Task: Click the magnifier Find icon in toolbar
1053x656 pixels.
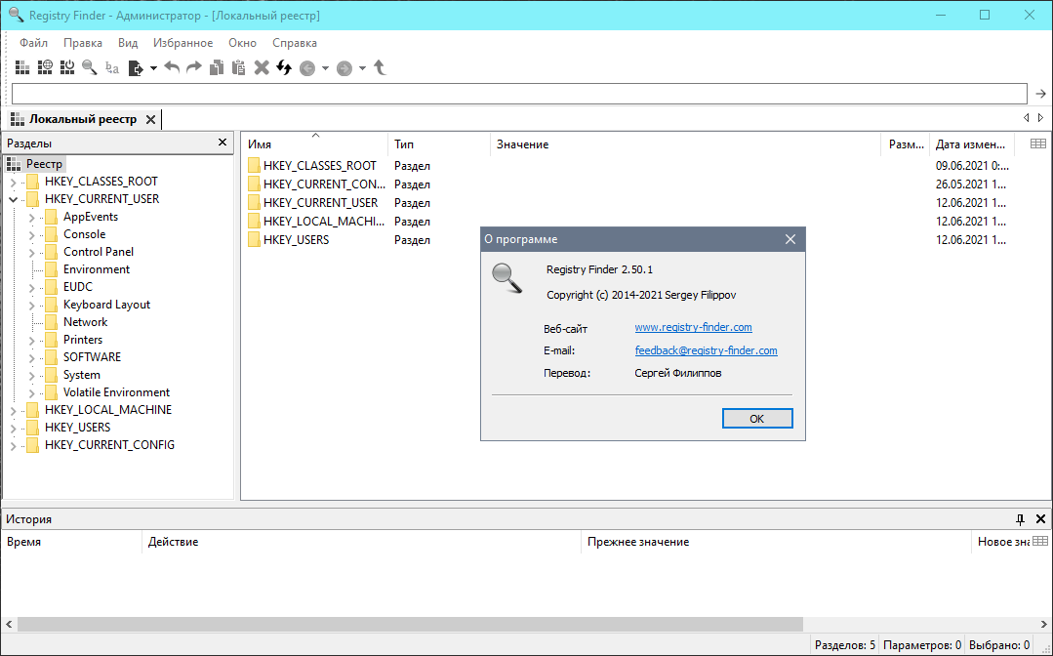Action: (x=90, y=67)
